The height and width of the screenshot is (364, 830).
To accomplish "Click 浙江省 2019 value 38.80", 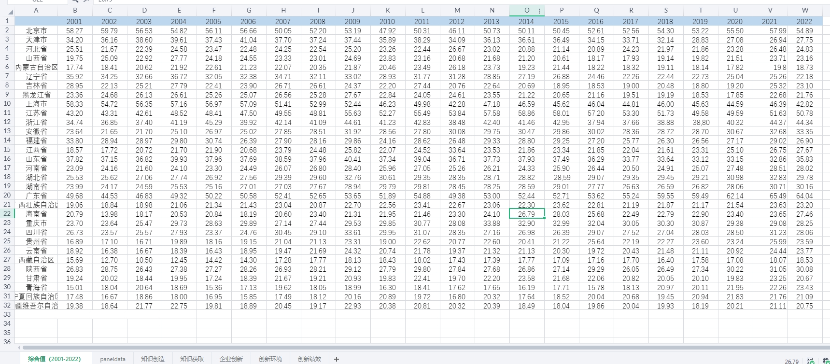I will pyautogui.click(x=701, y=122).
